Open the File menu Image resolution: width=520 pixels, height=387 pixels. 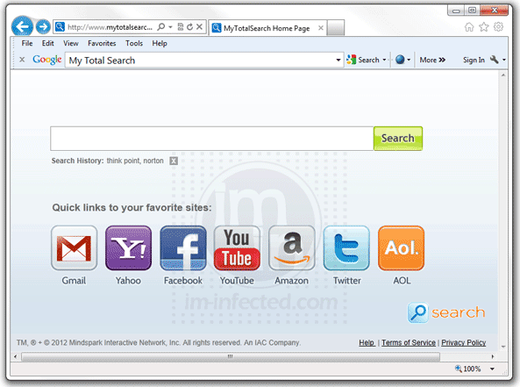pyautogui.click(x=27, y=43)
